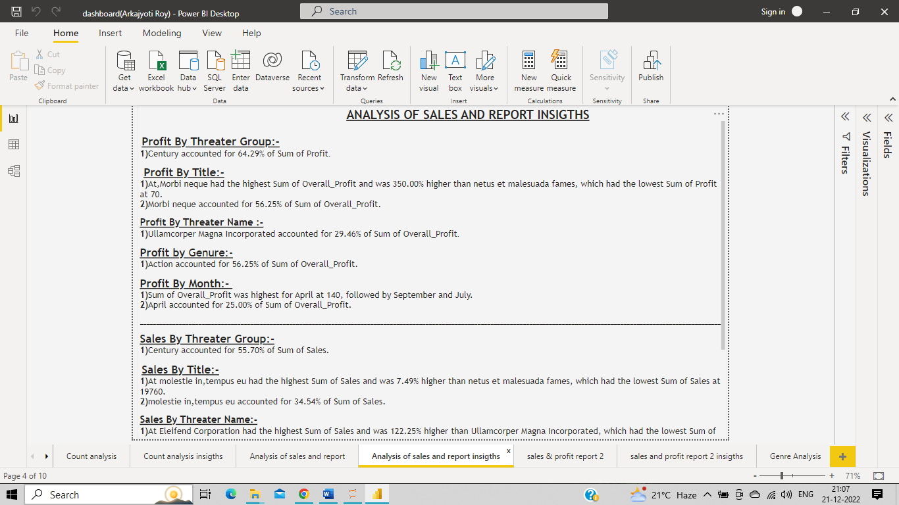Viewport: 899px width, 505px height.
Task: Connect to SQL Server
Action: pos(214,70)
